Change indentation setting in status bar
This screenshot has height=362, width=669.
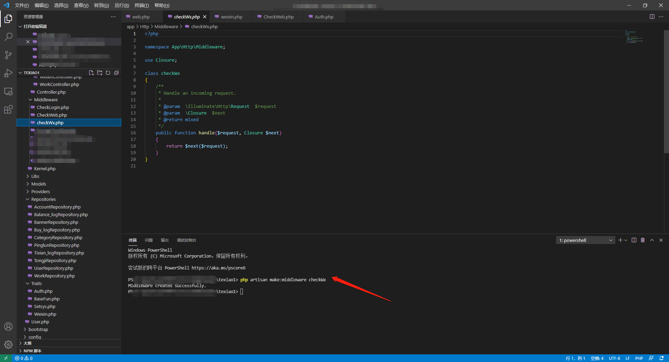pyautogui.click(x=597, y=358)
